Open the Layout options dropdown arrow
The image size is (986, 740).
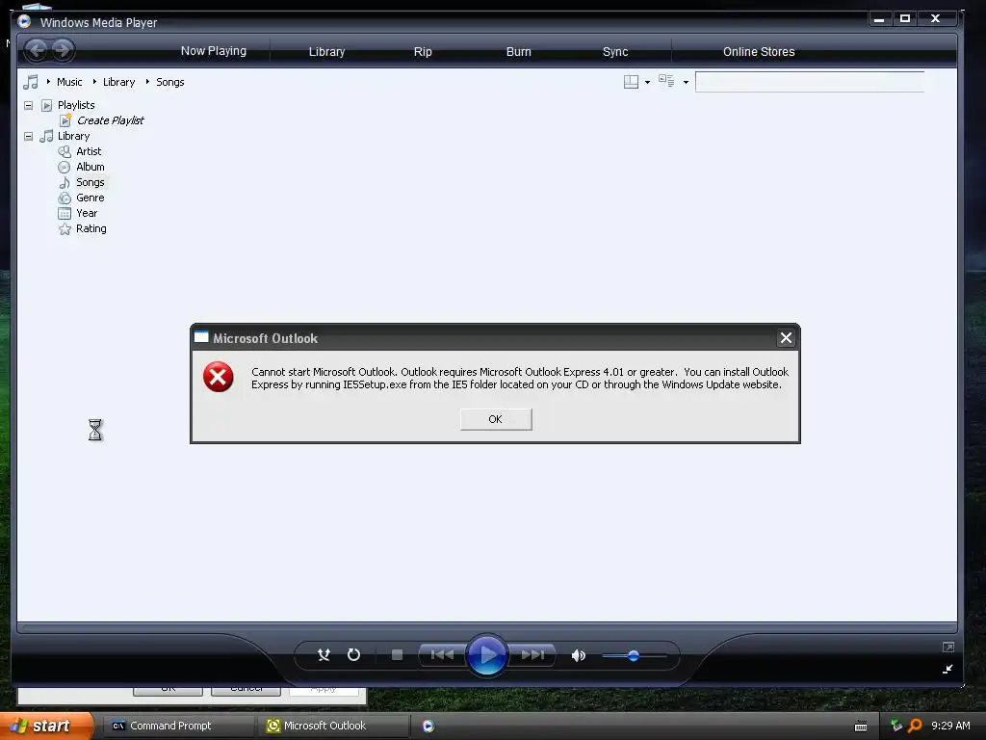pos(647,83)
